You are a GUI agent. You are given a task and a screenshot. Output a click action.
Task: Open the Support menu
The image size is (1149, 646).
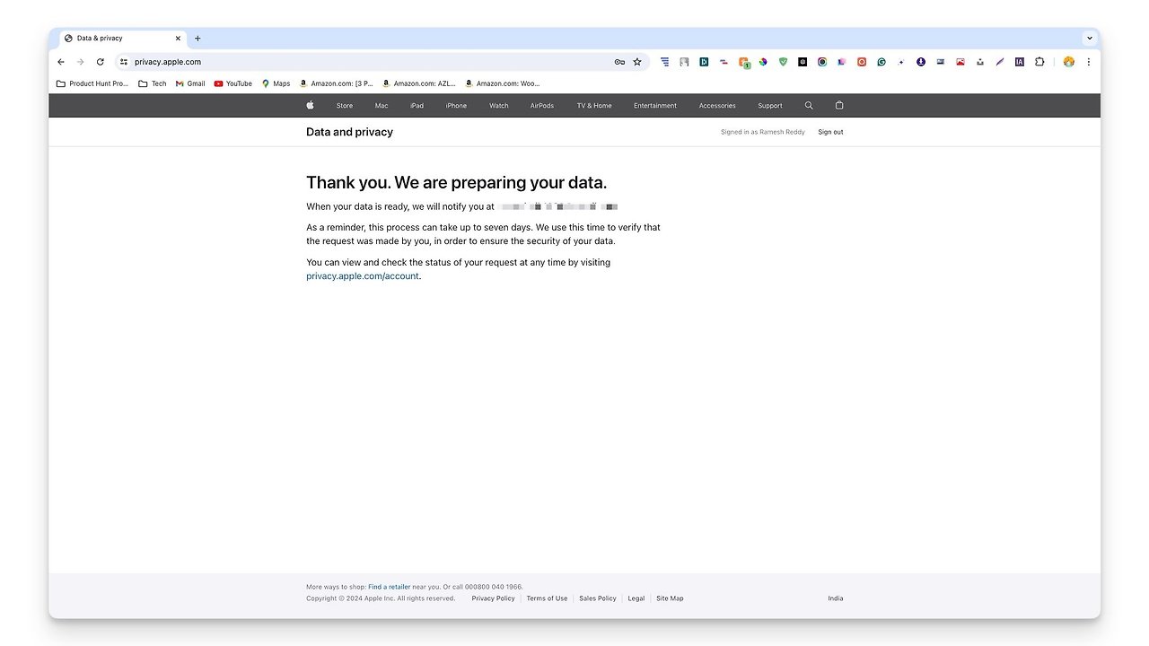[x=770, y=106]
